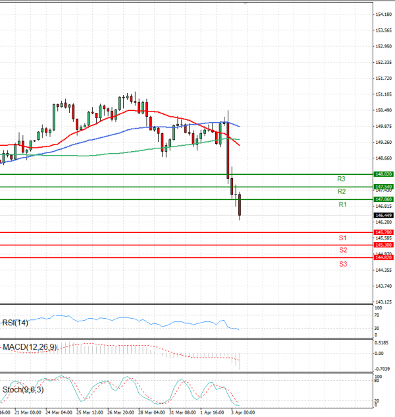Select the current price 146.449 tag
395x417 pixels.
pyautogui.click(x=384, y=215)
